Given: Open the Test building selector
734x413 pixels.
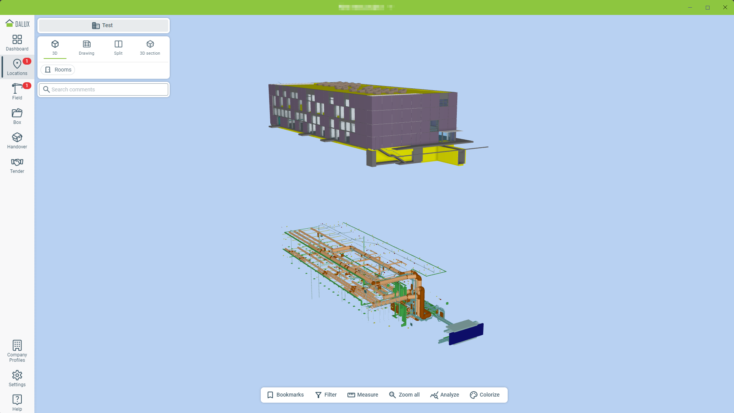Looking at the screenshot, I should [103, 25].
